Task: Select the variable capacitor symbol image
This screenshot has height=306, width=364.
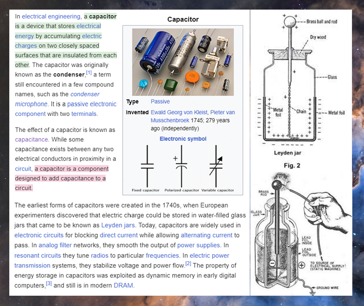Action: (x=216, y=166)
